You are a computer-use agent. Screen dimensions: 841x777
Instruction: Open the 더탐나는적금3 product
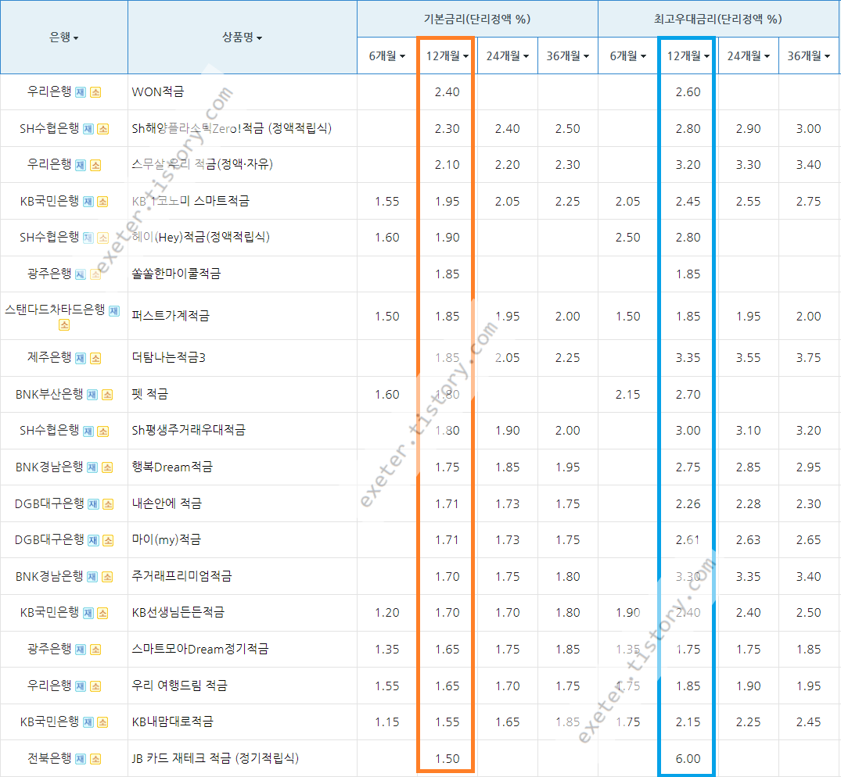[168, 358]
